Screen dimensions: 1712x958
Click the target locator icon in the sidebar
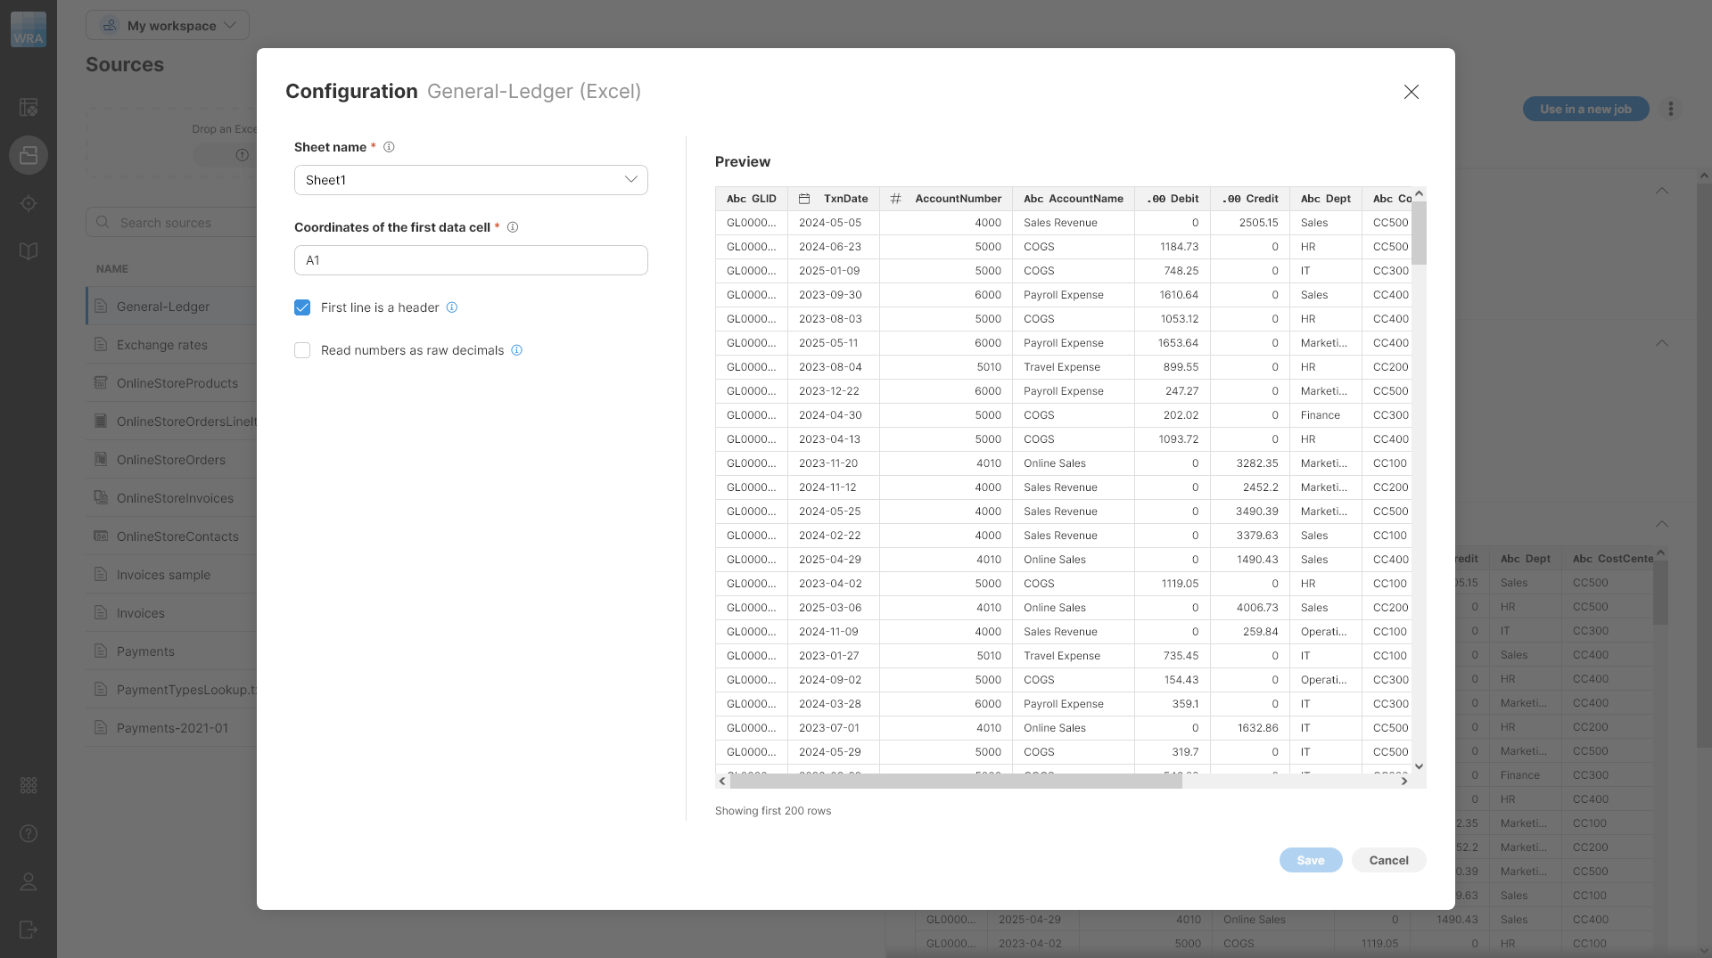click(29, 203)
